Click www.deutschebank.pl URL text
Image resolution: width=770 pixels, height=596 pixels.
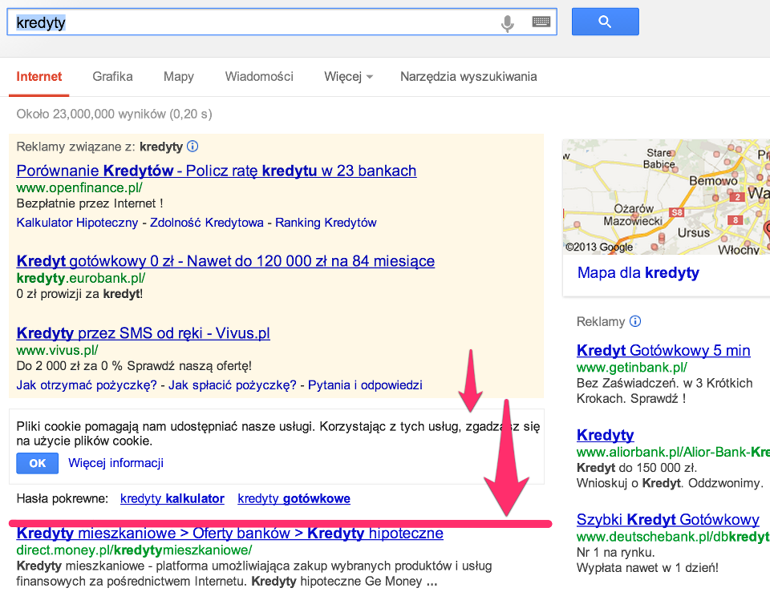coord(673,537)
